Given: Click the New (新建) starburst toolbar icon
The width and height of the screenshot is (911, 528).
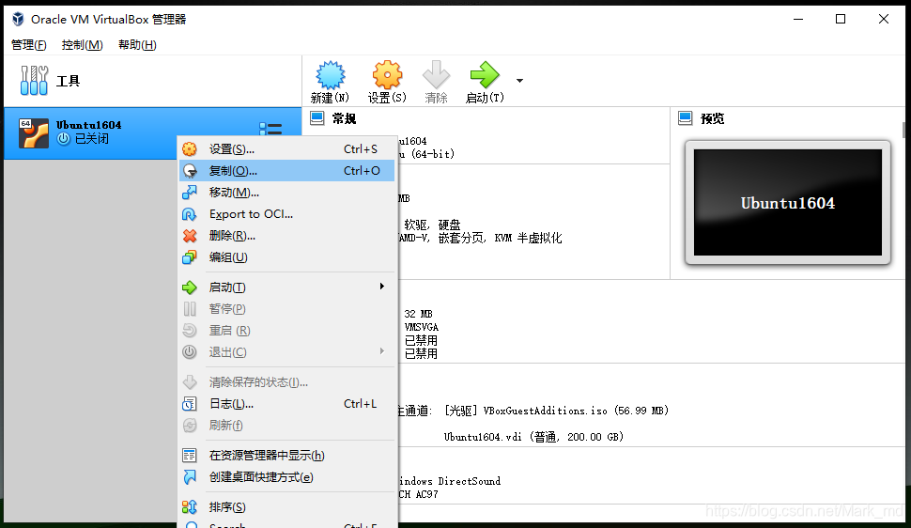Looking at the screenshot, I should click(330, 74).
